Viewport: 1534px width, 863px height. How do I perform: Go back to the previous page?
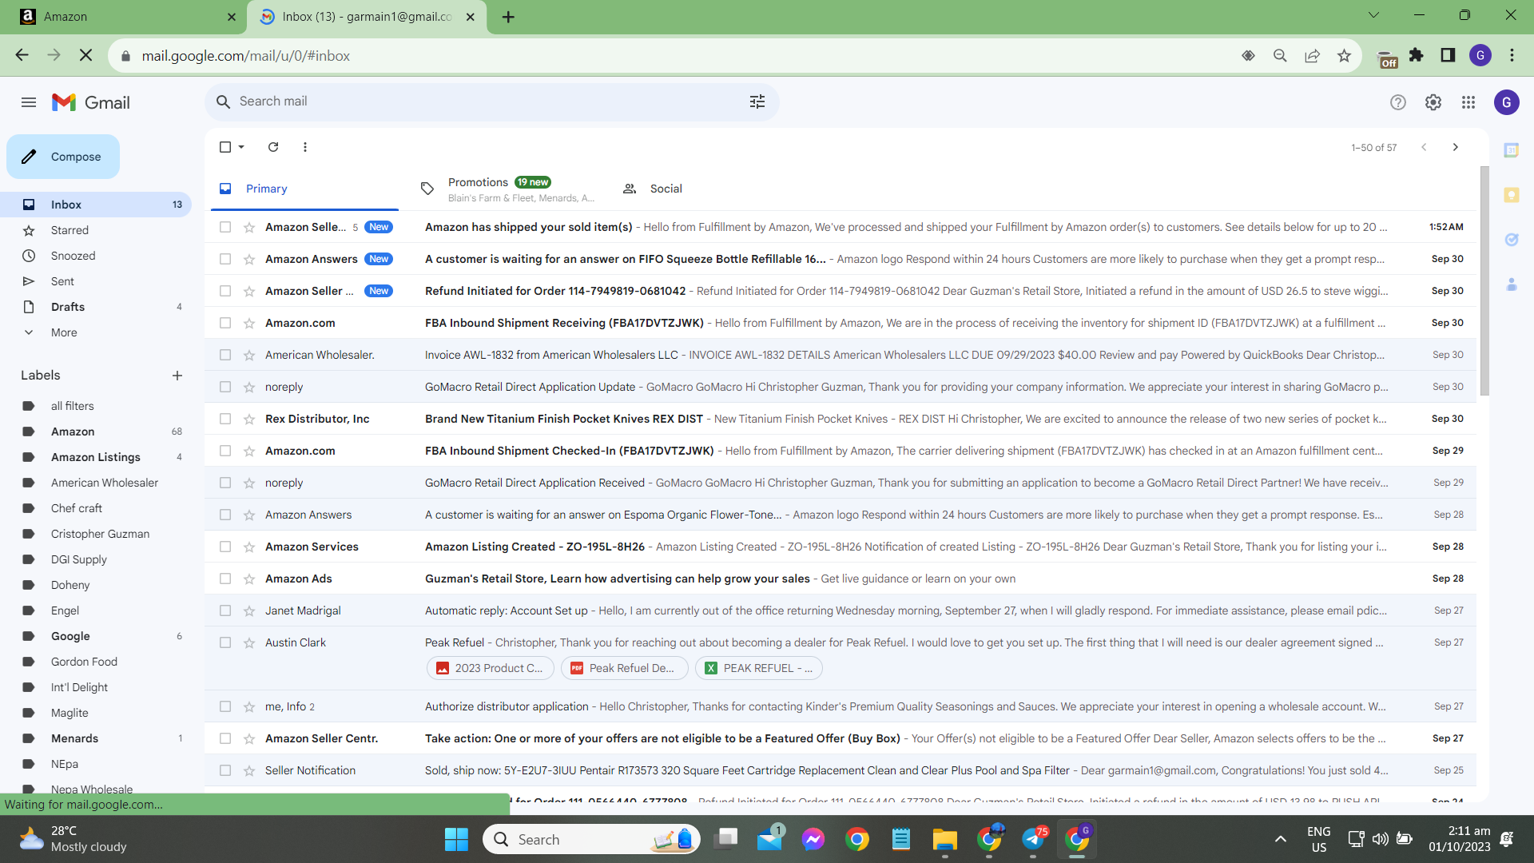22,56
